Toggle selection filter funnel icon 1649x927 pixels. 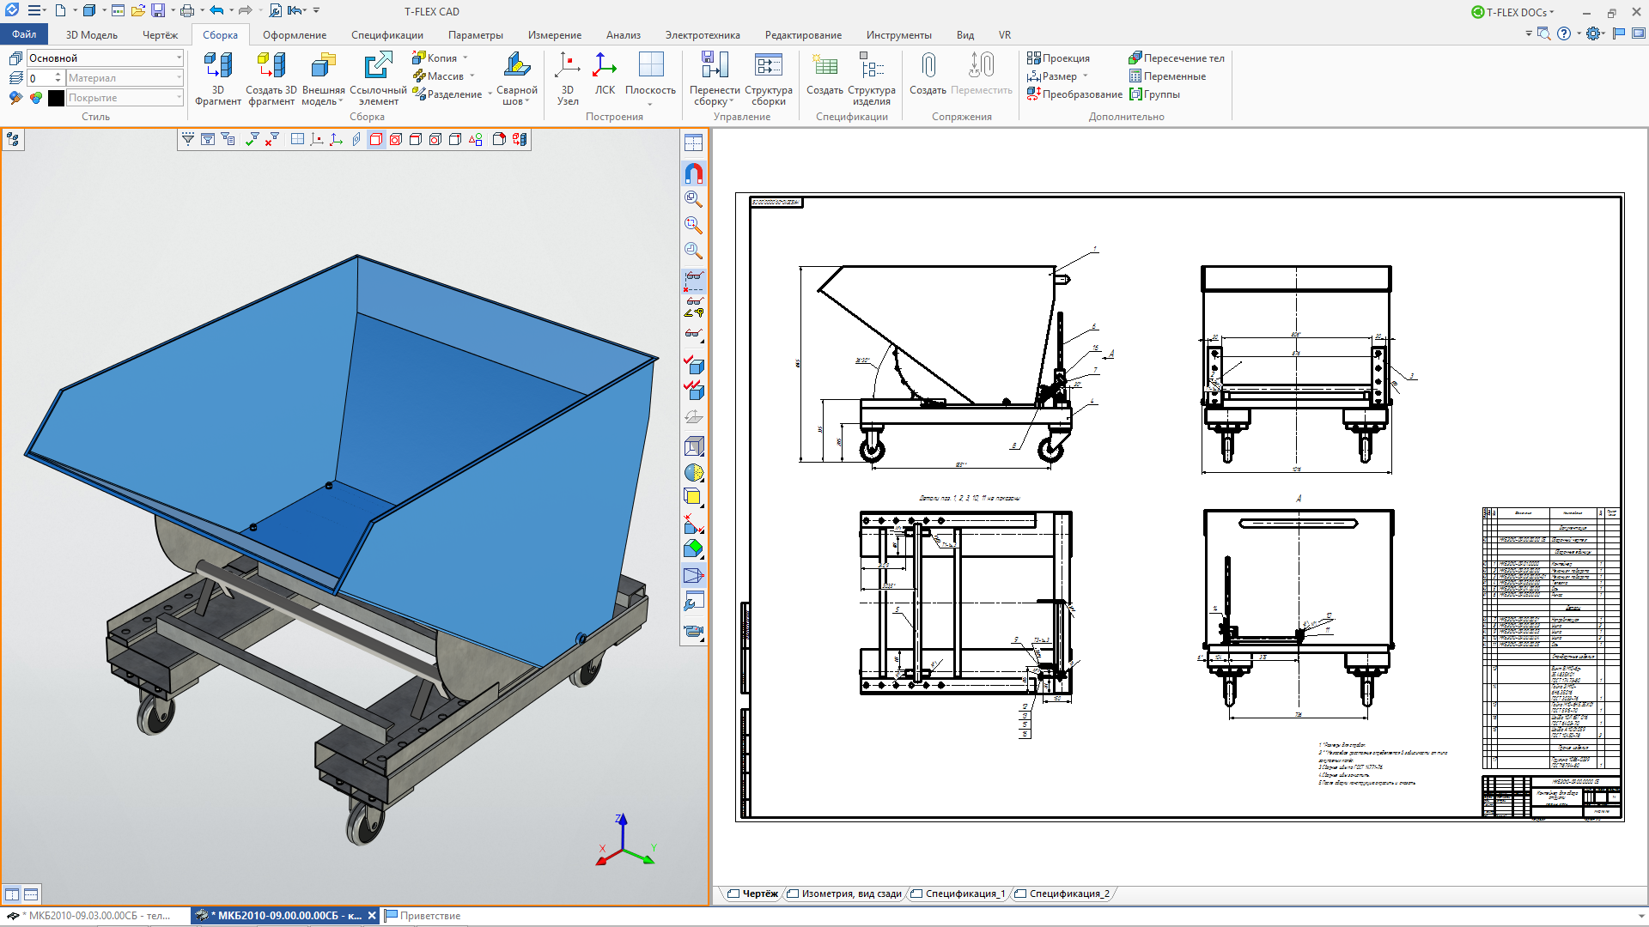tap(188, 139)
